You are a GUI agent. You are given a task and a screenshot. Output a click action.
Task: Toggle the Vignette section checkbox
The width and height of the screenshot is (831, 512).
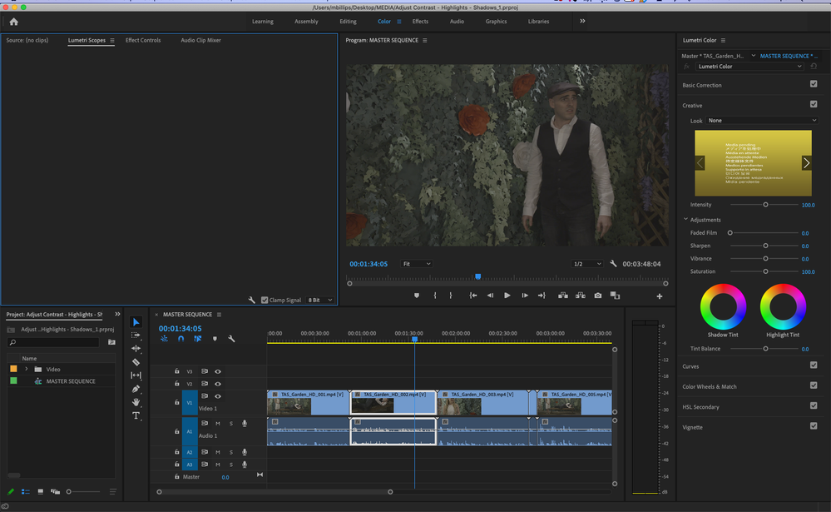tap(813, 426)
